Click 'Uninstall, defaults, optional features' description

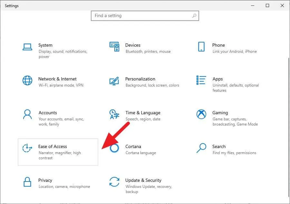[236, 88]
